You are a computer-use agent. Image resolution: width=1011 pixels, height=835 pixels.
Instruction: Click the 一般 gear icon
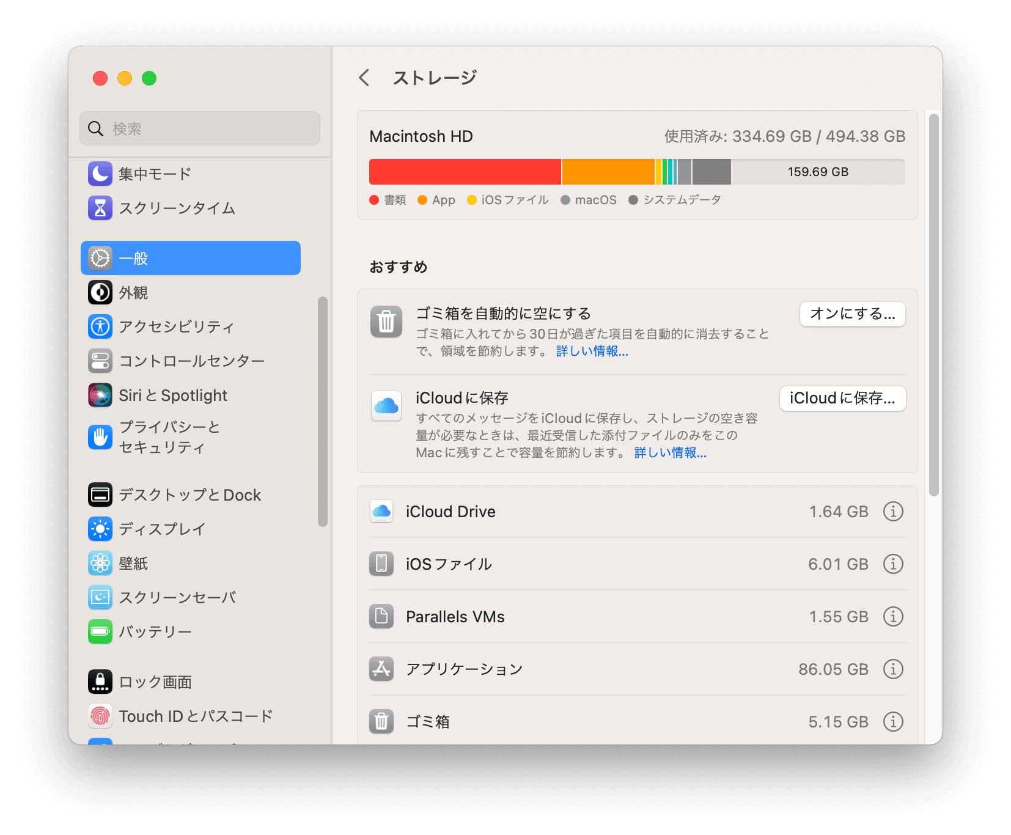point(100,258)
